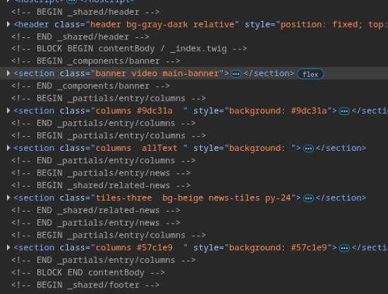This screenshot has height=294, width=388.
Task: Expand the tiles-three news-tiles section
Action: (x=8, y=197)
